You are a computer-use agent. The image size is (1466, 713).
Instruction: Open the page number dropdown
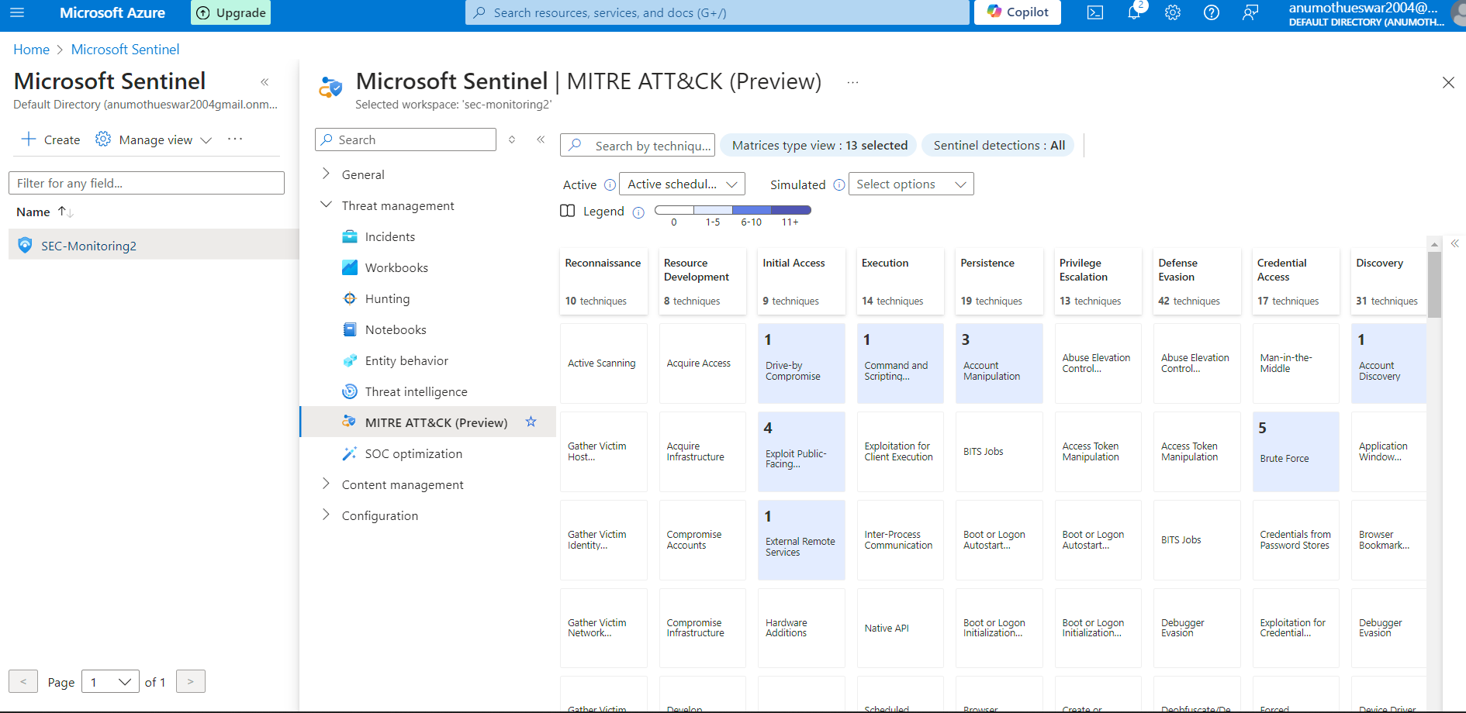(x=110, y=681)
